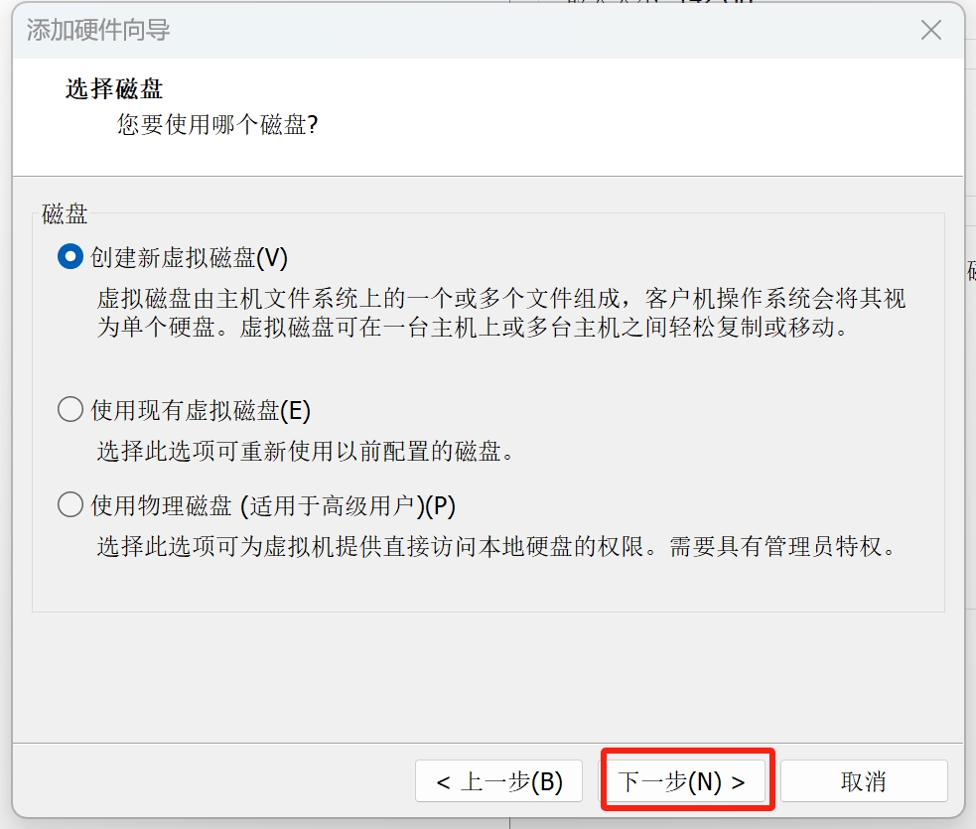Cancel the wizard with 取消 button
Screen dimensions: 976x829
coord(864,781)
